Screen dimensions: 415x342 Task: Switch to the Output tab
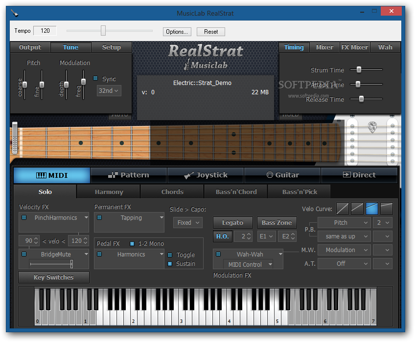(30, 47)
